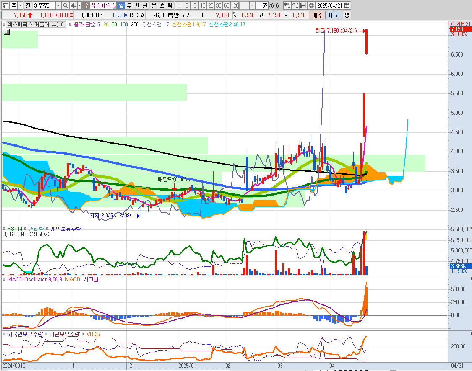
Task: Click the 매도 sell button
Action: [x=334, y=15]
